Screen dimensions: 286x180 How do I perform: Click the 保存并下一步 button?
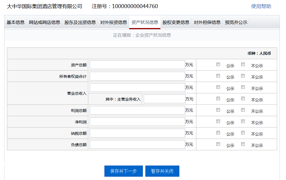pos(123,171)
